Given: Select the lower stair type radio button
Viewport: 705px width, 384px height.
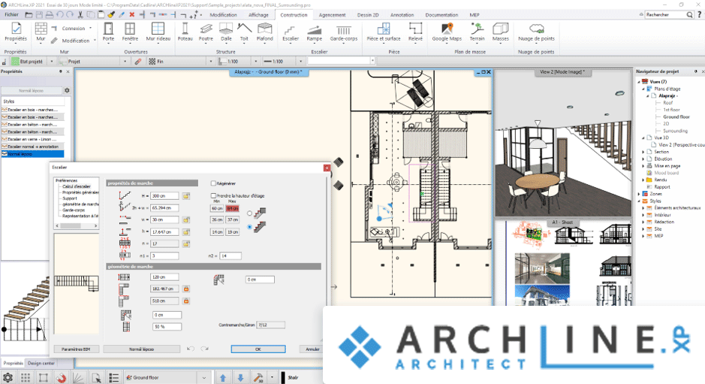Looking at the screenshot, I should (249, 227).
